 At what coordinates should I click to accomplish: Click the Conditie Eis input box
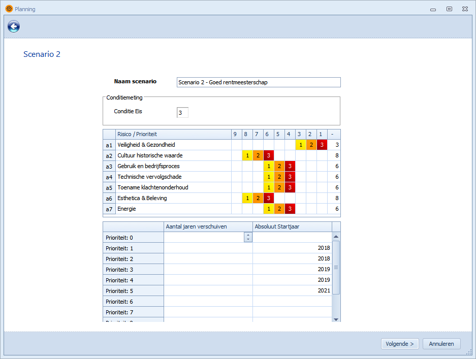[182, 112]
